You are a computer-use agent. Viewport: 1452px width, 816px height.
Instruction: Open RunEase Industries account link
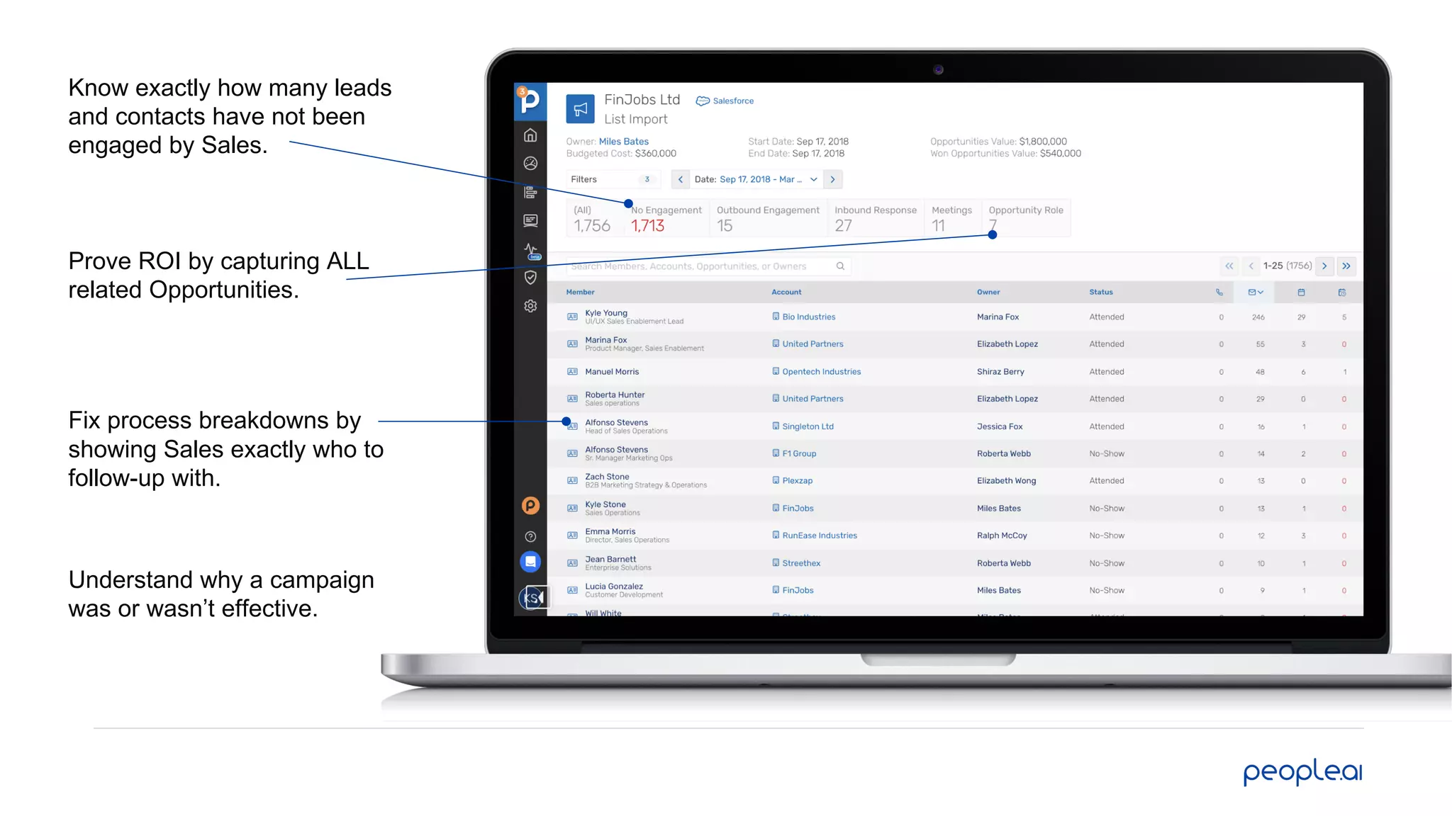pyautogui.click(x=820, y=535)
